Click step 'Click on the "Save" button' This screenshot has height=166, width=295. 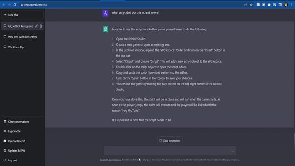[154, 78]
